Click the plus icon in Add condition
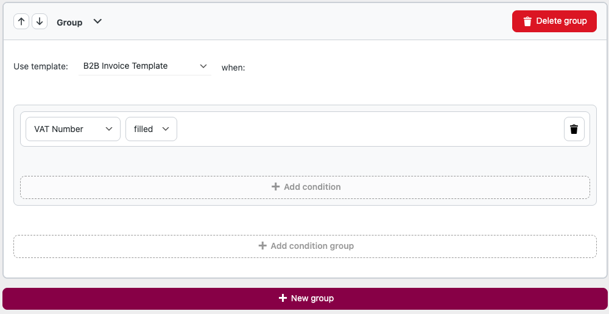The image size is (609, 314). point(275,187)
